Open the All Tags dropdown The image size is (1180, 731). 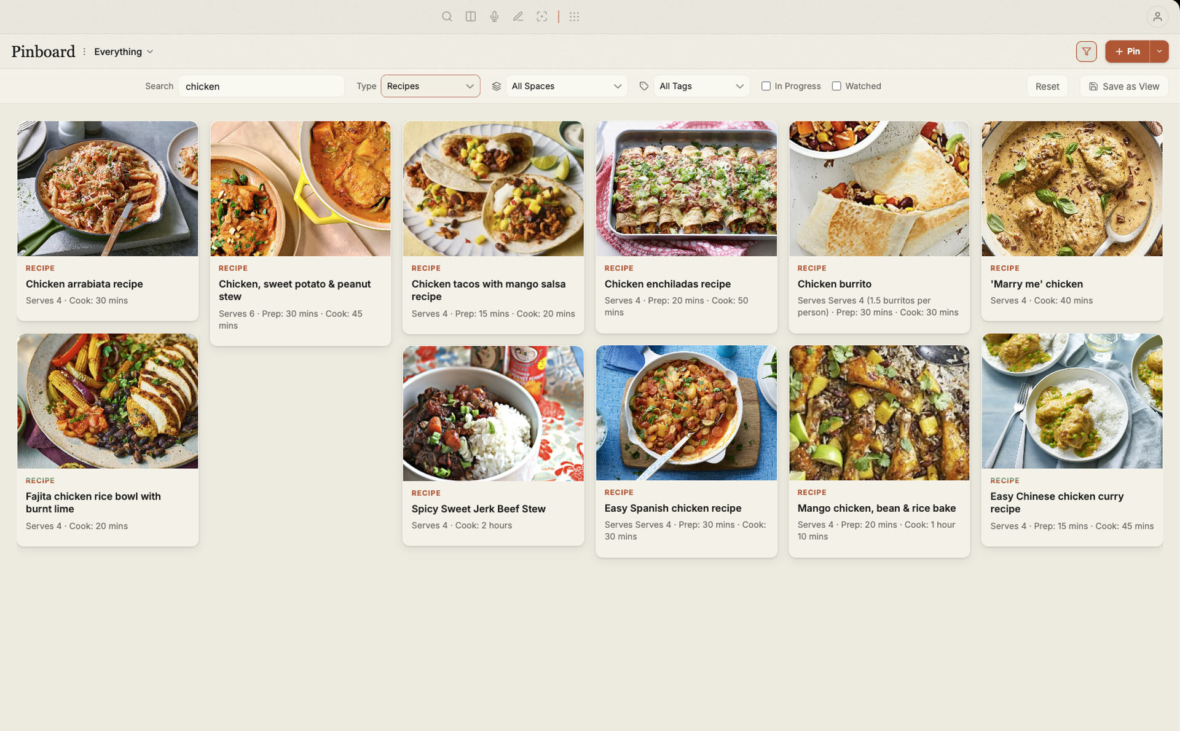pyautogui.click(x=701, y=86)
